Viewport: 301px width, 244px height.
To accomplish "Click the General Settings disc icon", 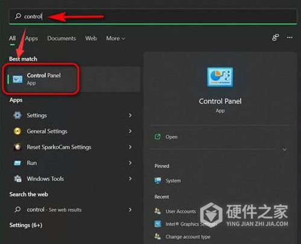I will [17, 131].
